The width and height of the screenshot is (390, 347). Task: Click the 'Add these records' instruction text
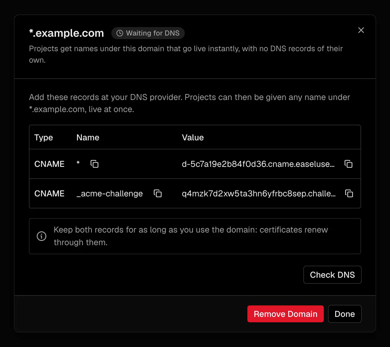click(x=190, y=103)
